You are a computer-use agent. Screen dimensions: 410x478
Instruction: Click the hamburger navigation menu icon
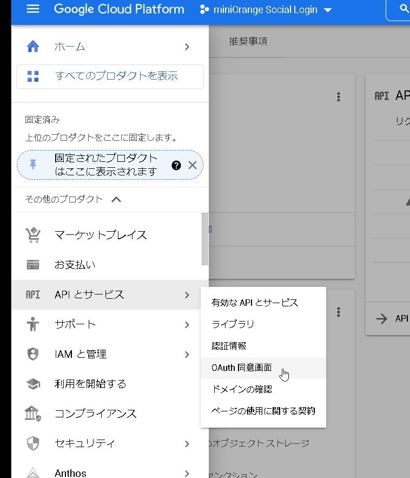(33, 9)
